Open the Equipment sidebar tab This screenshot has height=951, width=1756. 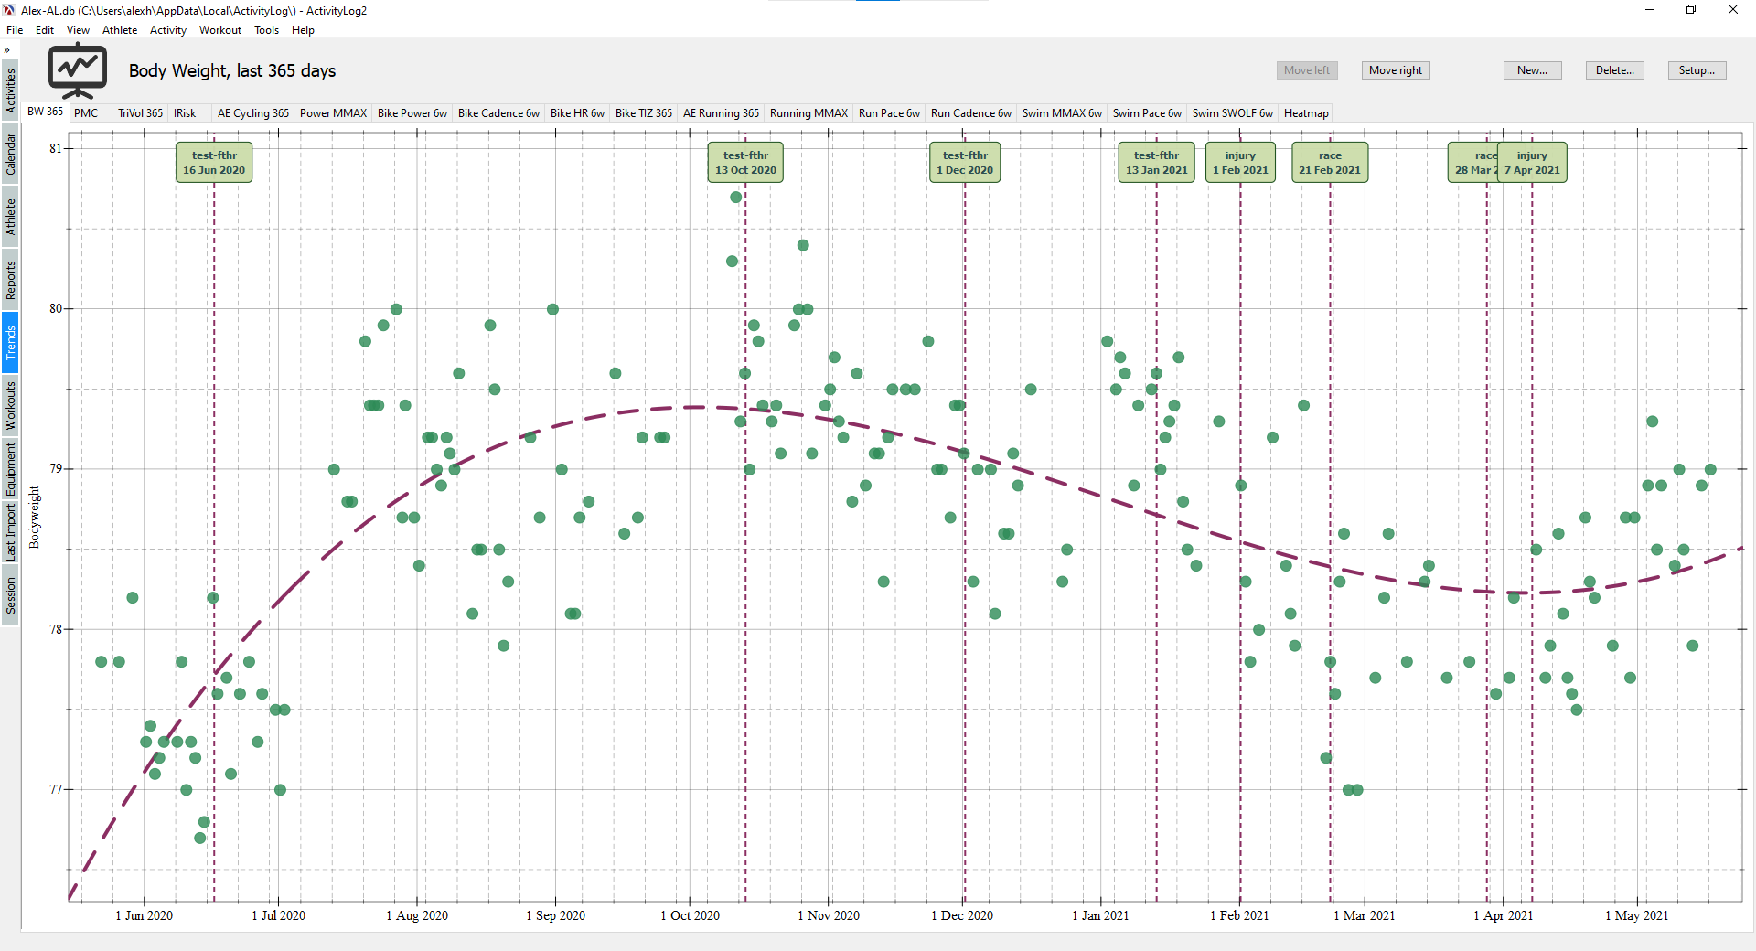[x=10, y=469]
